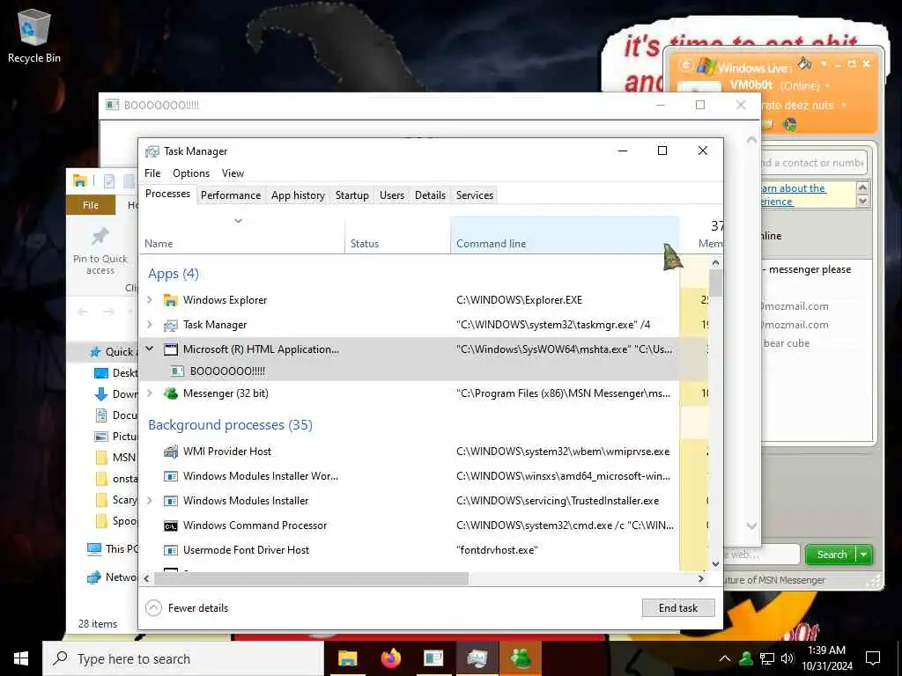Select Network in Explorer sidebar
902x676 pixels.
(x=112, y=577)
